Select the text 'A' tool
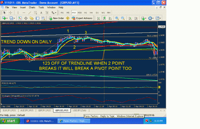 click(x=41, y=13)
